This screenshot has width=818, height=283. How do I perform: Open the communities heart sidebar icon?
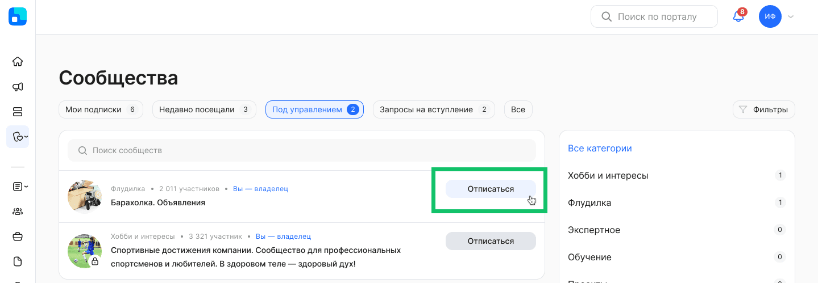tap(18, 137)
